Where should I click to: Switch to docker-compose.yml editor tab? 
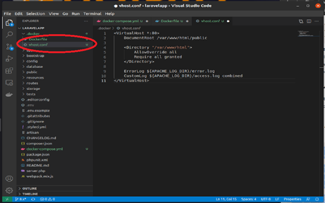122,21
